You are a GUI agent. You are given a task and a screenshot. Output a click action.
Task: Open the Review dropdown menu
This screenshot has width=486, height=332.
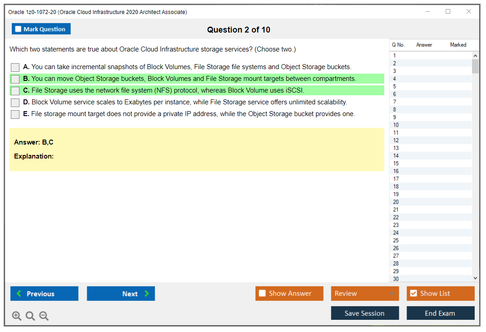coord(365,294)
